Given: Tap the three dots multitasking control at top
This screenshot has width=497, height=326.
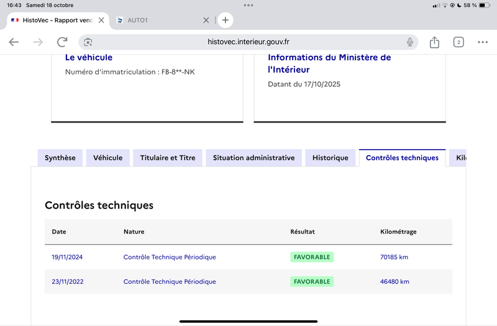Looking at the screenshot, I should coord(248,5).
